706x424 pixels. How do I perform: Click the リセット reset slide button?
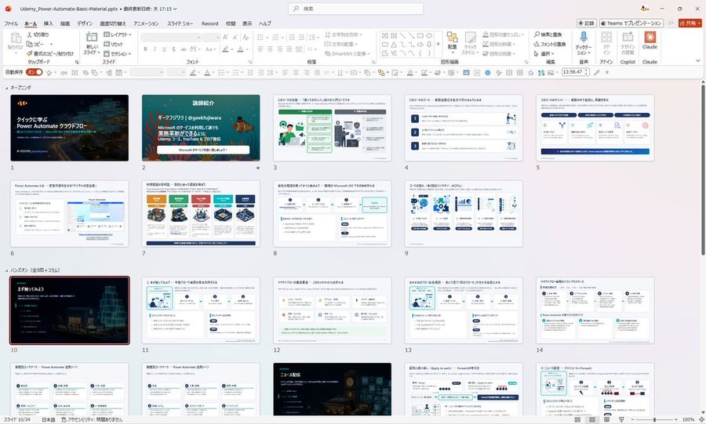pos(114,44)
